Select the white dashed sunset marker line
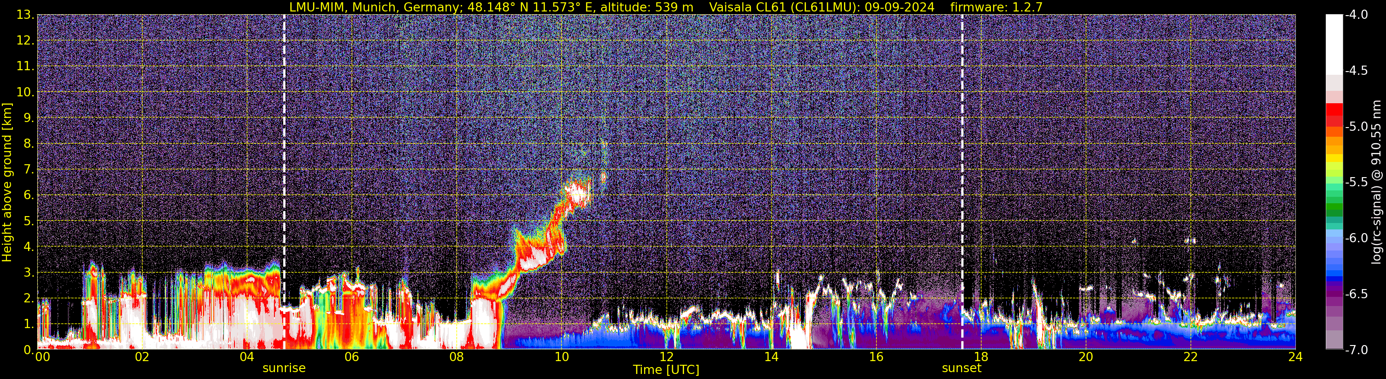 tap(962, 181)
